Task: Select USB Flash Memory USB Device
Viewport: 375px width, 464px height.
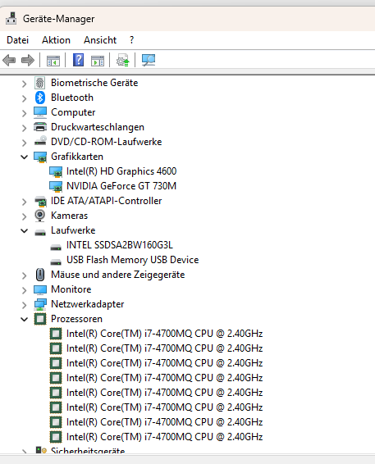Action: [x=133, y=260]
